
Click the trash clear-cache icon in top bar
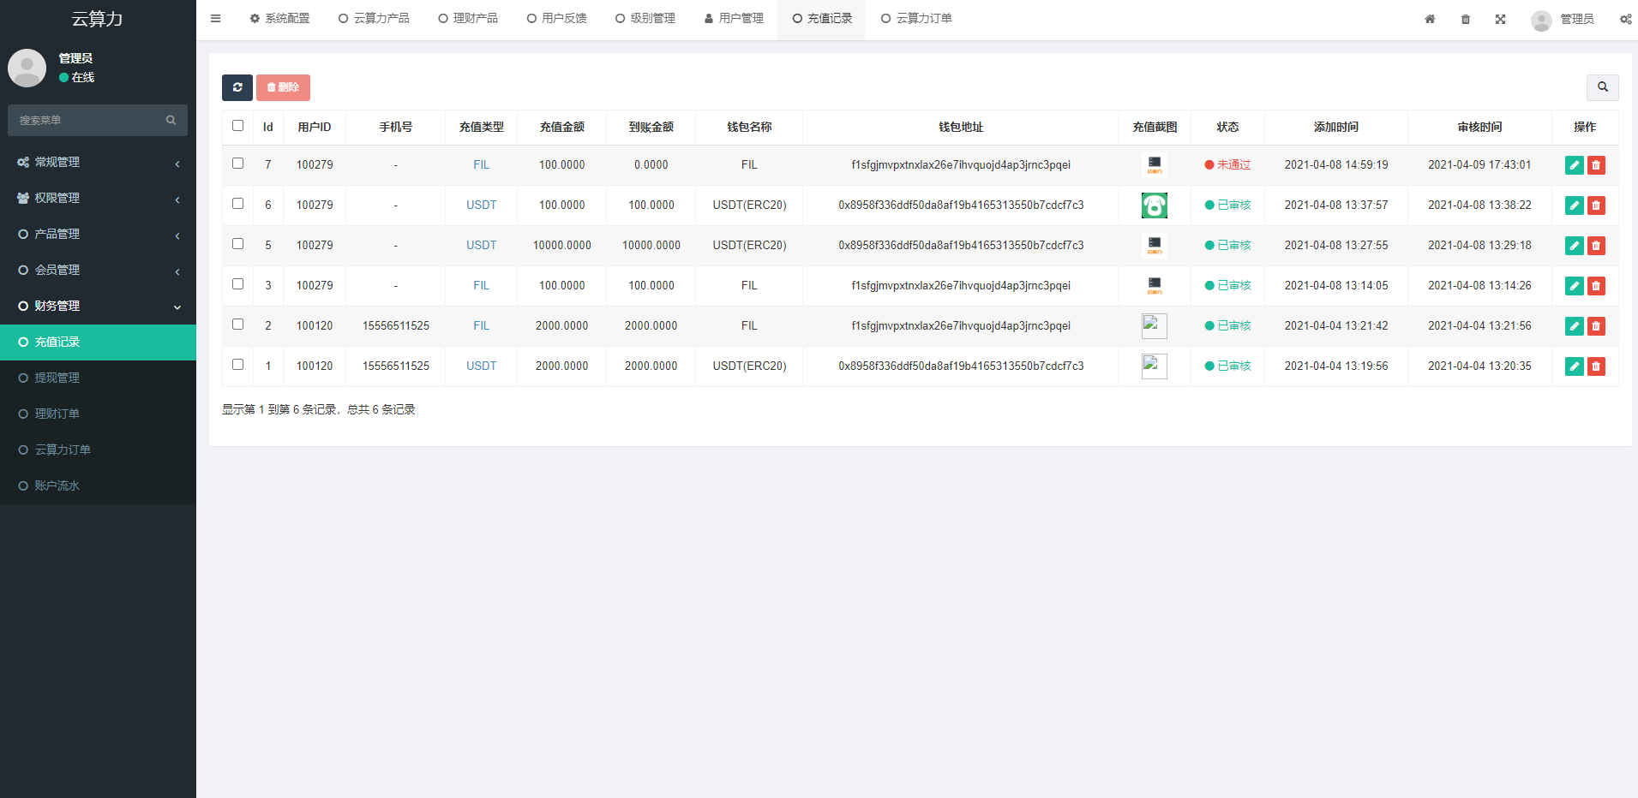1466,19
